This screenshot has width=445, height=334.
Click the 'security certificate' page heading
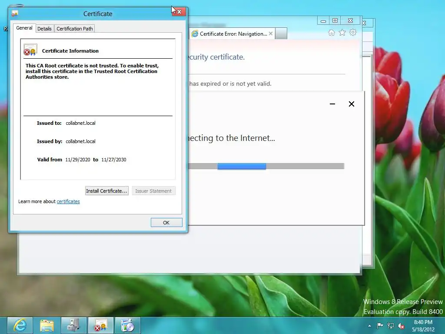tap(216, 57)
